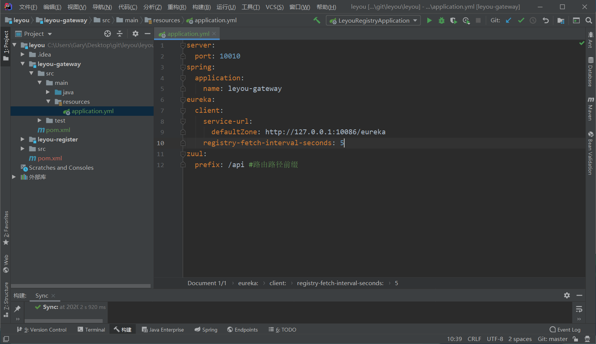
Task: Open the Maven tool window
Action: click(590, 109)
